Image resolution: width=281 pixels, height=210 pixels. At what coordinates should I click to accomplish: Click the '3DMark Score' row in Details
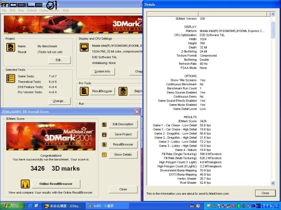(209, 121)
